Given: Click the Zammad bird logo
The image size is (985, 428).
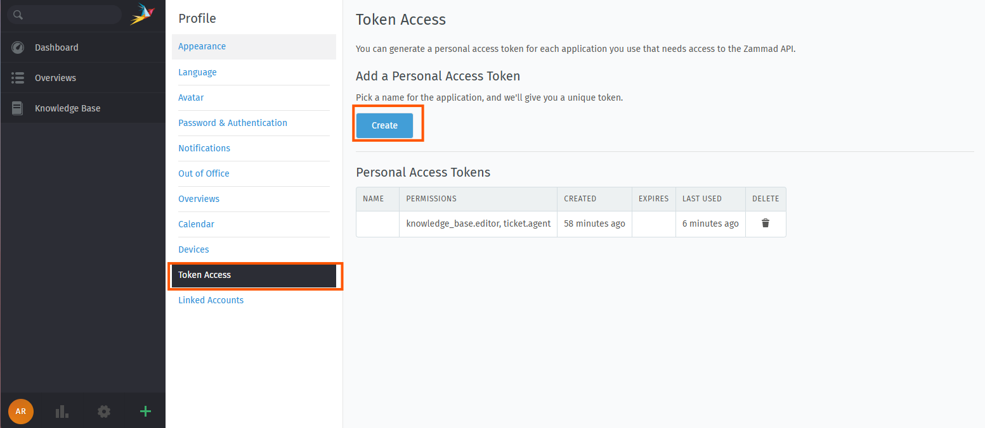Looking at the screenshot, I should (142, 15).
